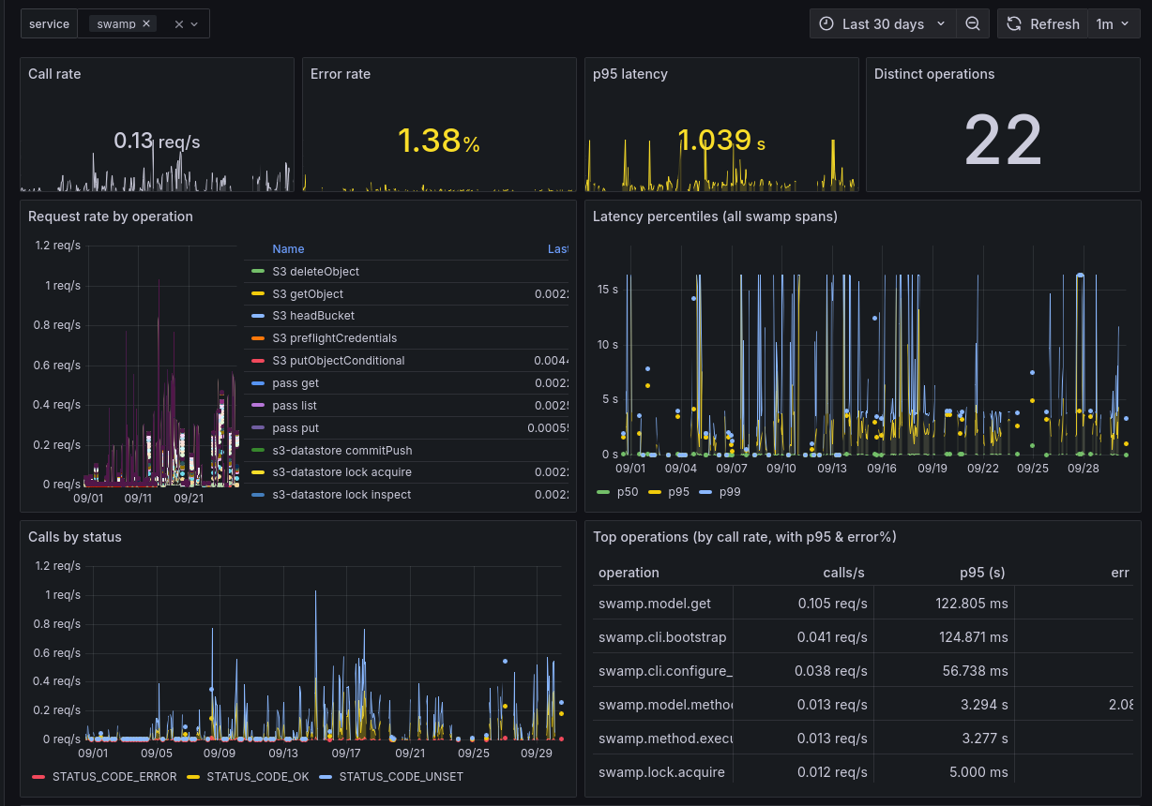This screenshot has width=1152, height=806.
Task: Click the S3 putObjectConditional red color swatch
Action: coord(258,361)
